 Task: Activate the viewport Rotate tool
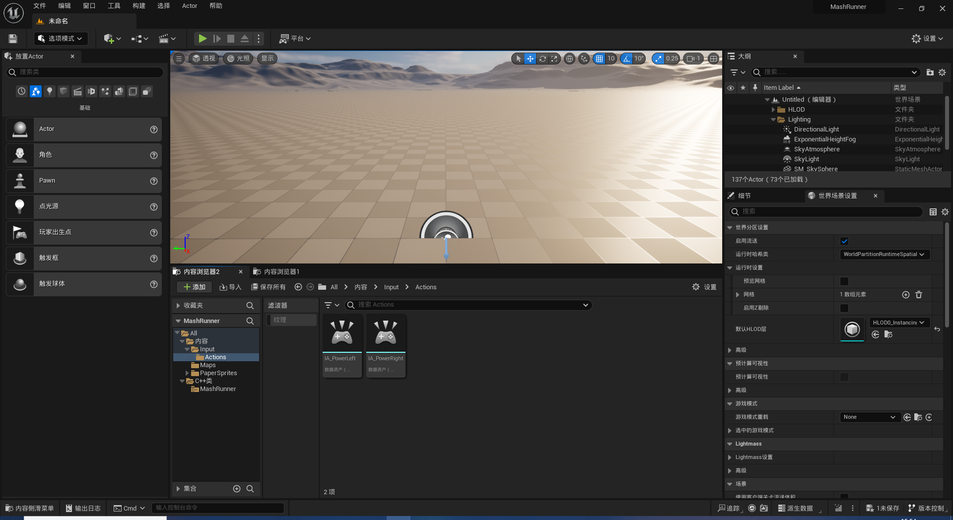pyautogui.click(x=543, y=59)
